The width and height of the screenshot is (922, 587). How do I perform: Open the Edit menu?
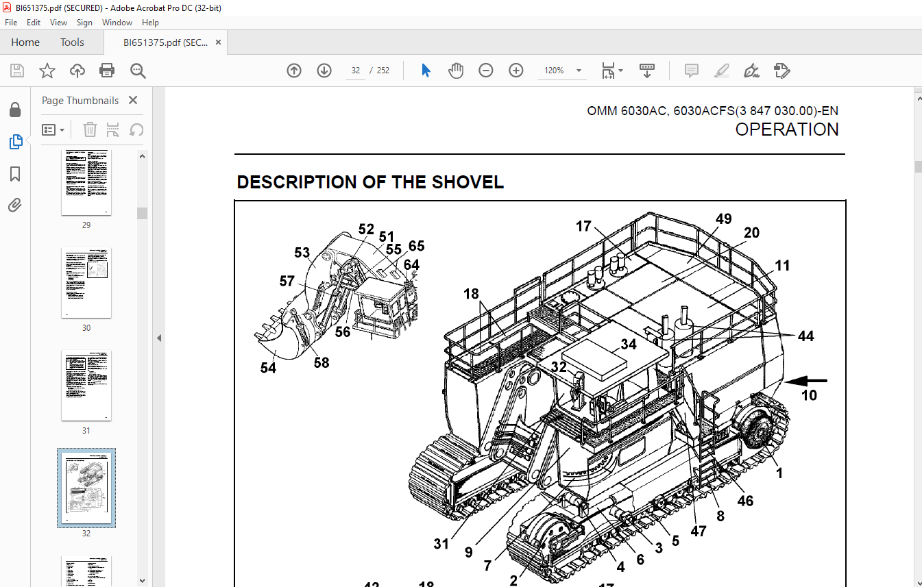34,23
